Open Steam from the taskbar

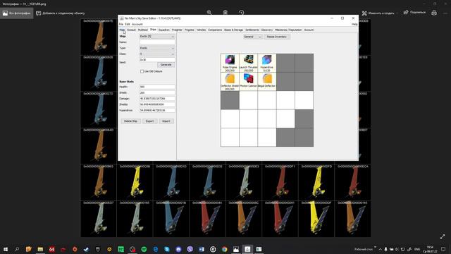[x=86, y=249]
